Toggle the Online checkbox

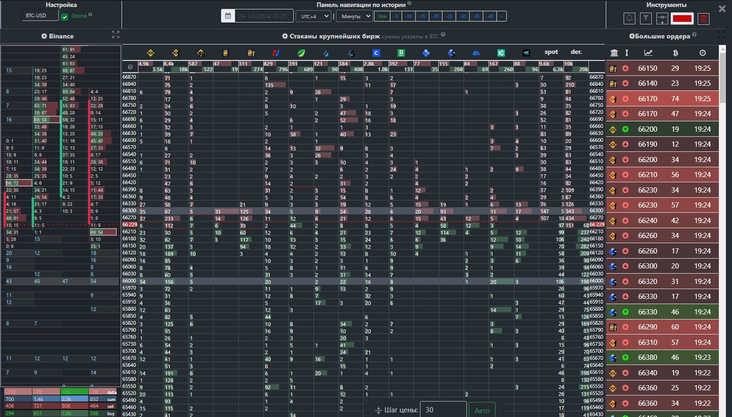pos(65,17)
